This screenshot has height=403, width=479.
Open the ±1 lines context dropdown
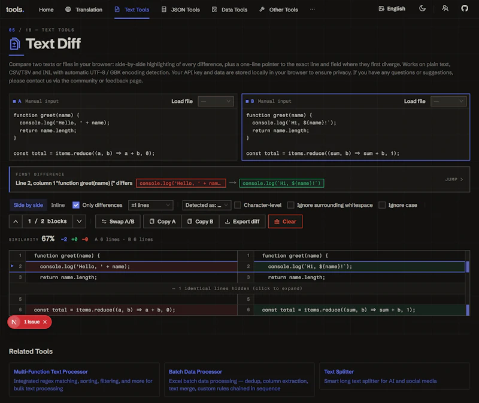[151, 205]
